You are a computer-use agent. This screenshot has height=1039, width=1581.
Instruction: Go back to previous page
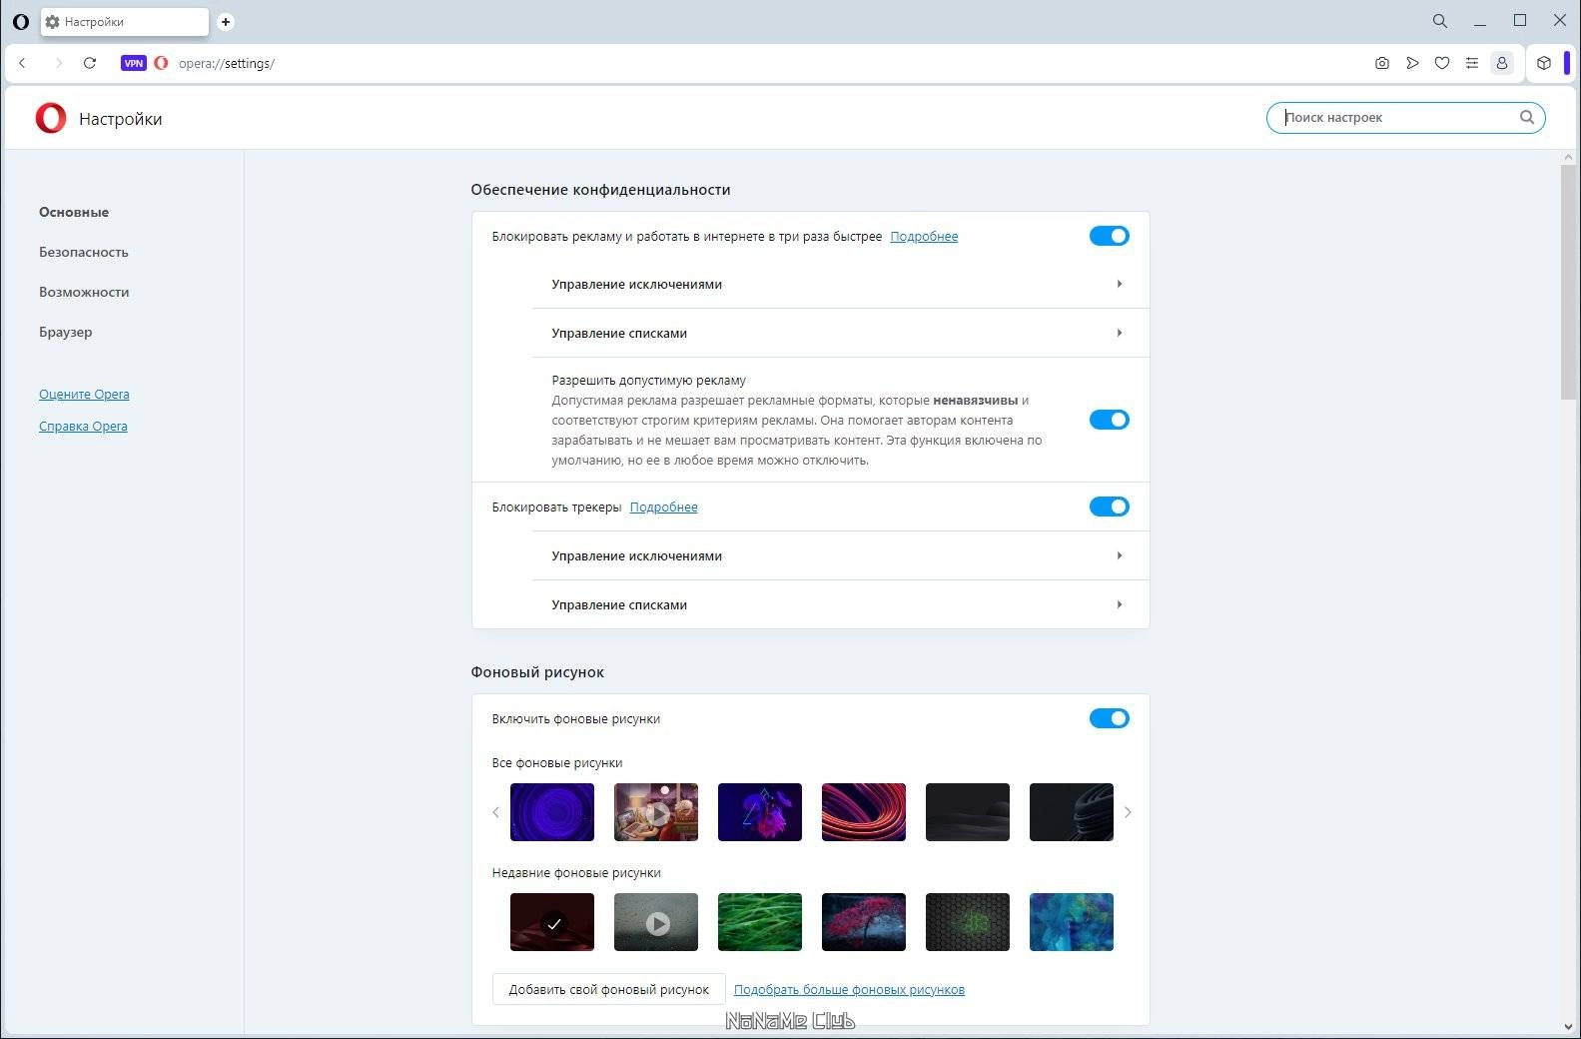[23, 63]
